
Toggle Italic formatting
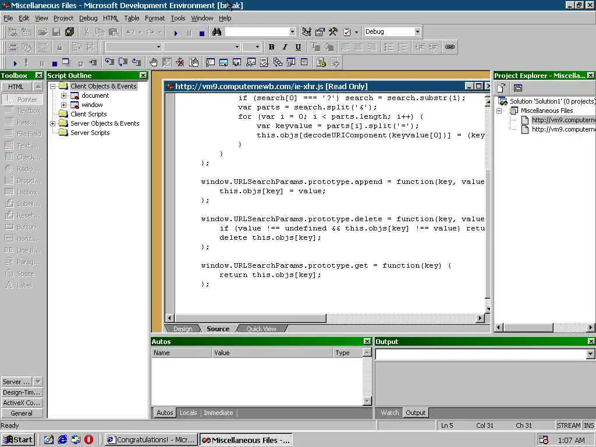click(x=285, y=47)
